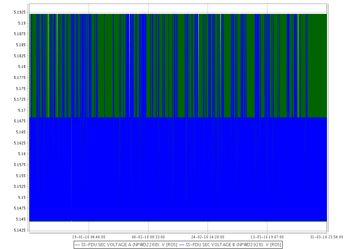Click the y-axis value 5.17

click(22, 110)
